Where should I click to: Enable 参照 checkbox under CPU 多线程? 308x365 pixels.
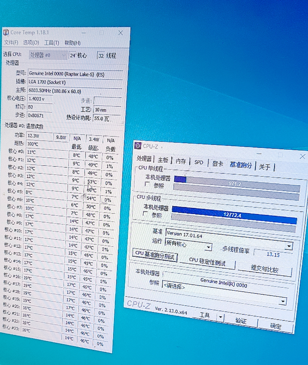[146, 214]
